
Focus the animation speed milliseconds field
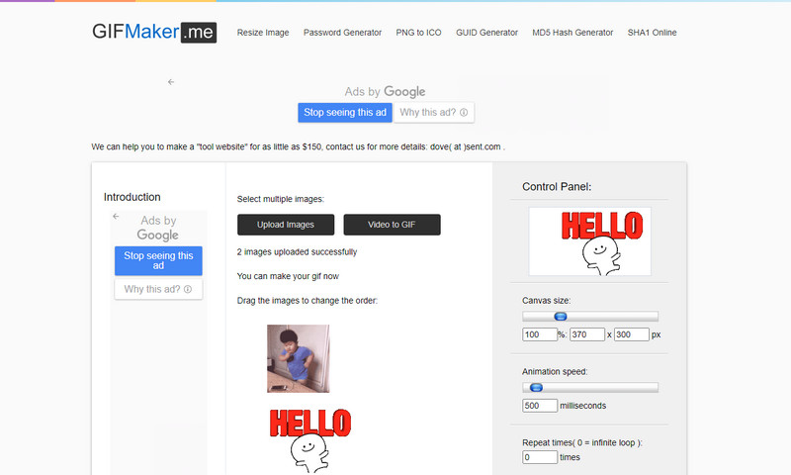coord(539,406)
